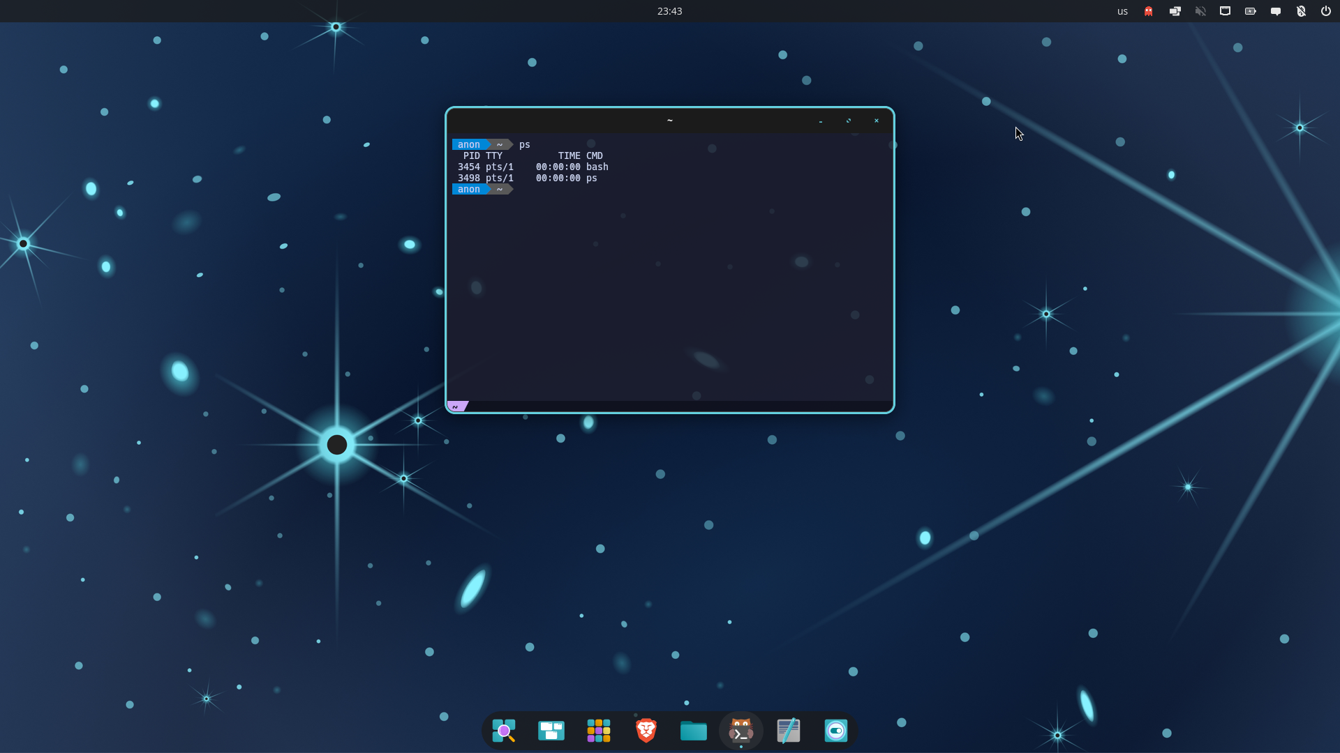
Task: Open the file manager folder icon
Action: (x=693, y=730)
